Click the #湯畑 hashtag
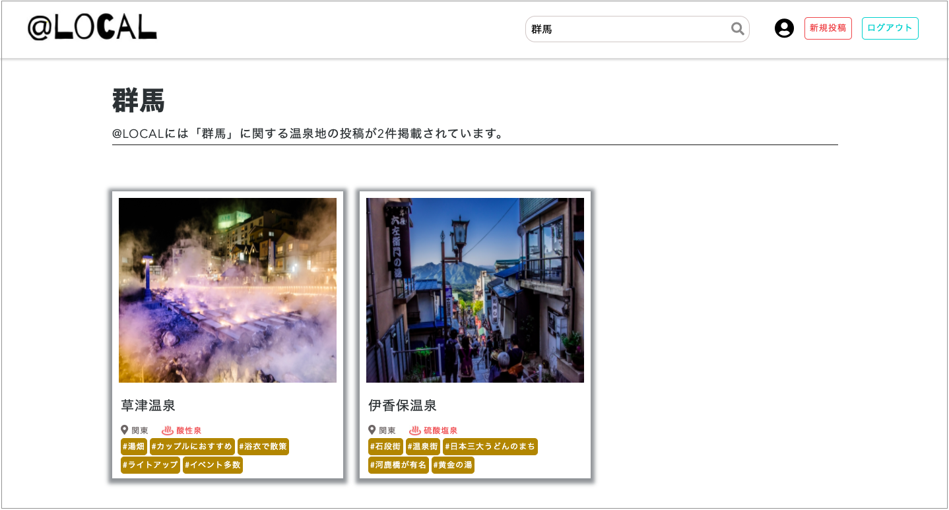The width and height of the screenshot is (949, 510). click(134, 446)
